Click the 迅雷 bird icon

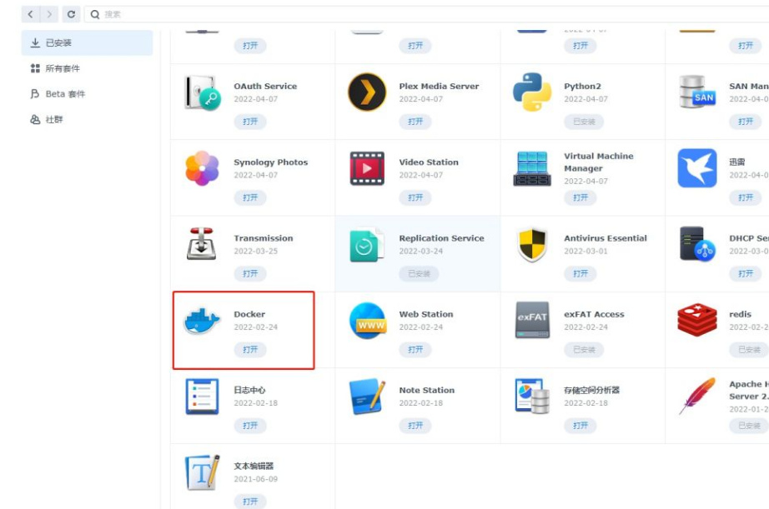coord(697,168)
